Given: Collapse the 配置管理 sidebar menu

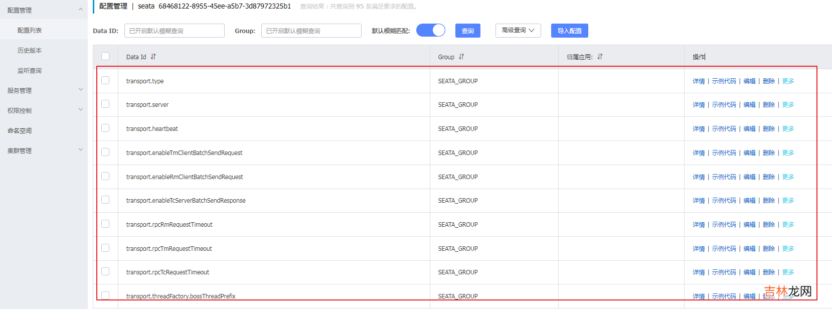Looking at the screenshot, I should click(x=81, y=10).
